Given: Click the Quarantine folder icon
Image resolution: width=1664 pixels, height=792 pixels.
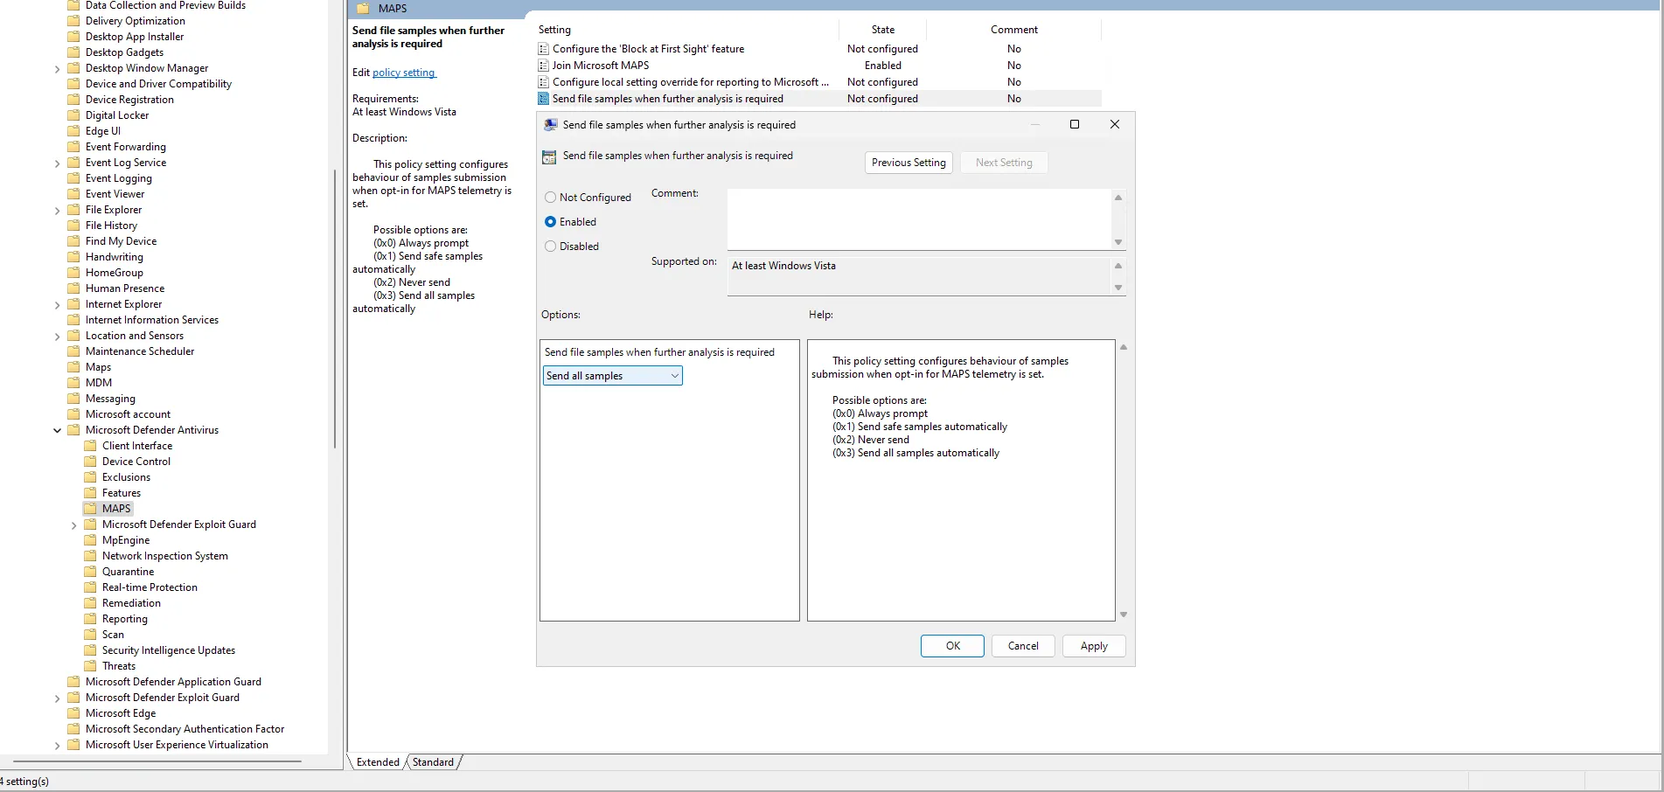Looking at the screenshot, I should (90, 572).
